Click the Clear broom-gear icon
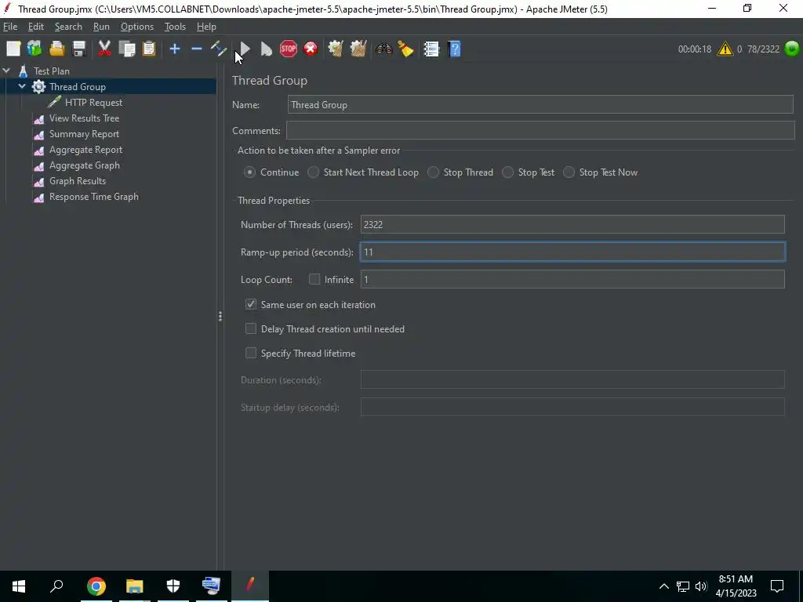Image resolution: width=803 pixels, height=602 pixels. pos(336,49)
